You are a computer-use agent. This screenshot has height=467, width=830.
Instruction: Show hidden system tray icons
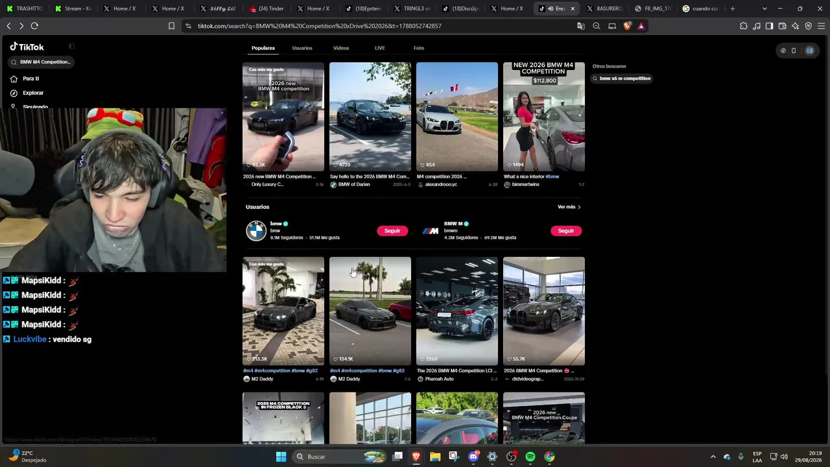pos(713,457)
